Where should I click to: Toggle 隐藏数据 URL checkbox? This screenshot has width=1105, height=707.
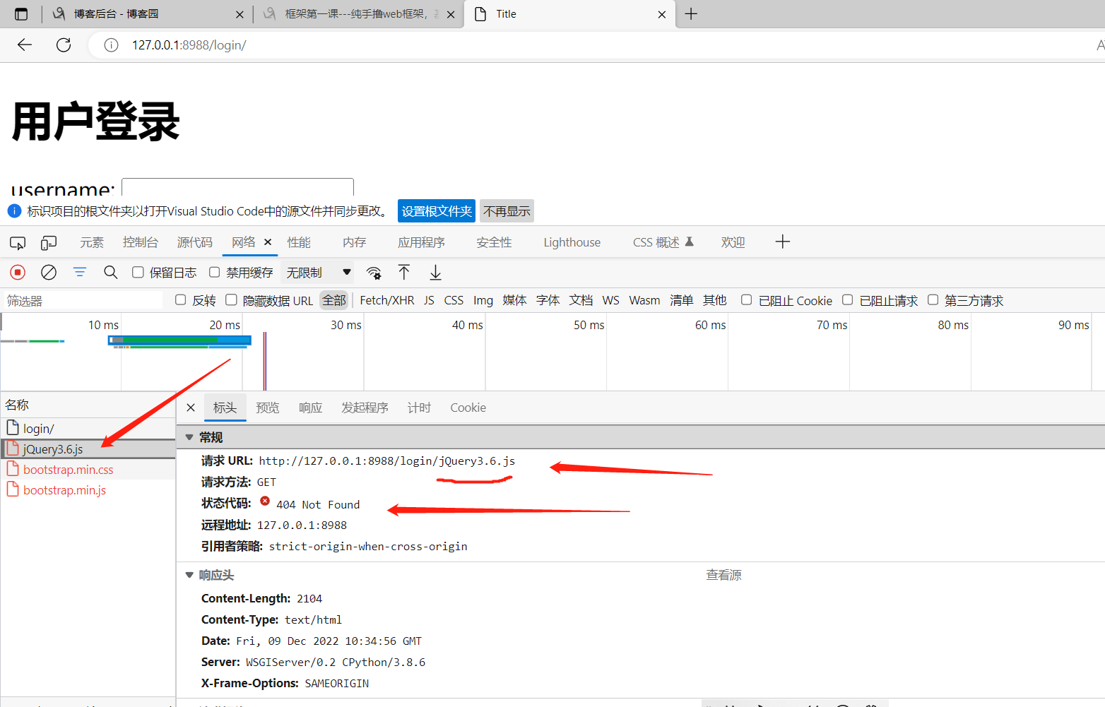231,300
